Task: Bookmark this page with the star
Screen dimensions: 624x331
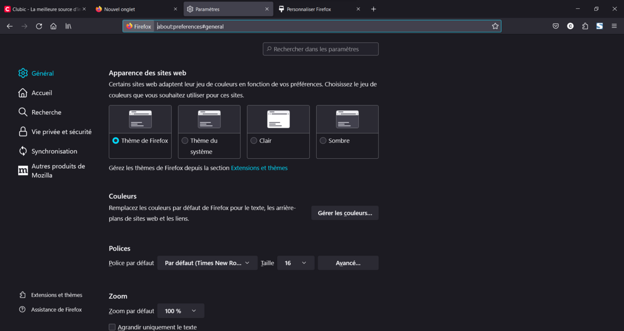Action: 495,26
